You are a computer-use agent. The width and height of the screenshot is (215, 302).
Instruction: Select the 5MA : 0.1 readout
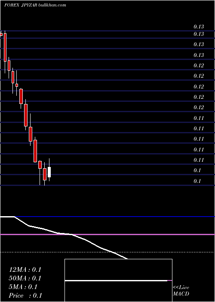23,287
